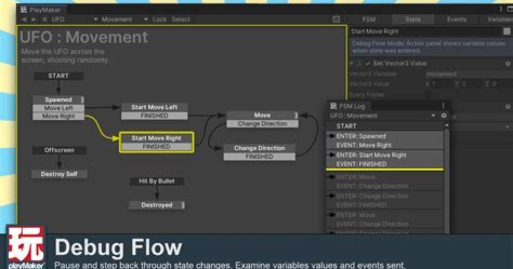This screenshot has height=269, width=513.
Task: Click the back navigation arrow in PlayMaker toolbar
Action: point(24,20)
